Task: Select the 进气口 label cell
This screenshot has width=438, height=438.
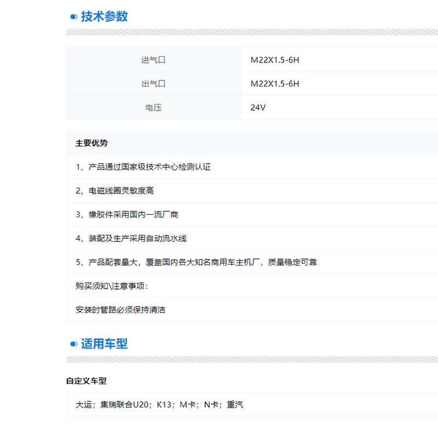Action: (x=153, y=60)
